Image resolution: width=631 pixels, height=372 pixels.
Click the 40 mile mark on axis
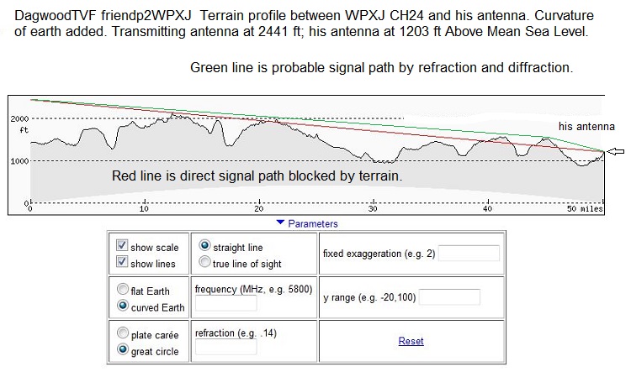click(x=488, y=208)
